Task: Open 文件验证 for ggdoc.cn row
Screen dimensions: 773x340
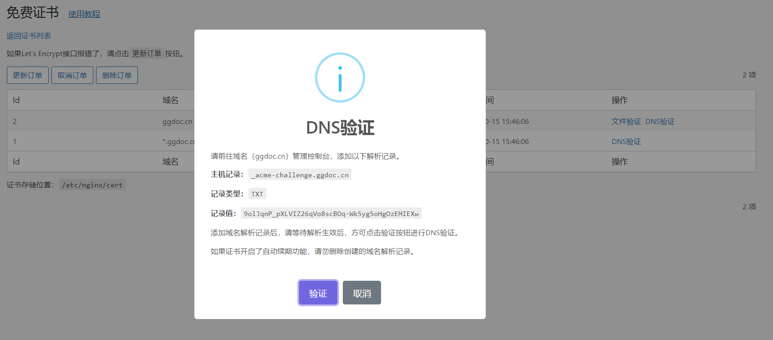Action: tap(626, 121)
